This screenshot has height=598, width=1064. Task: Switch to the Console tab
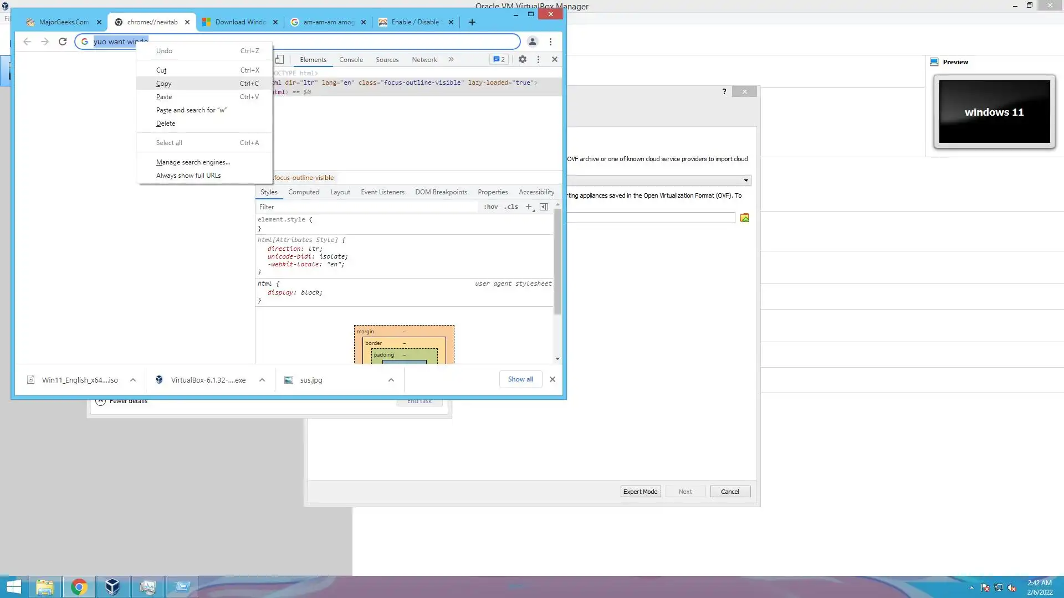351,60
